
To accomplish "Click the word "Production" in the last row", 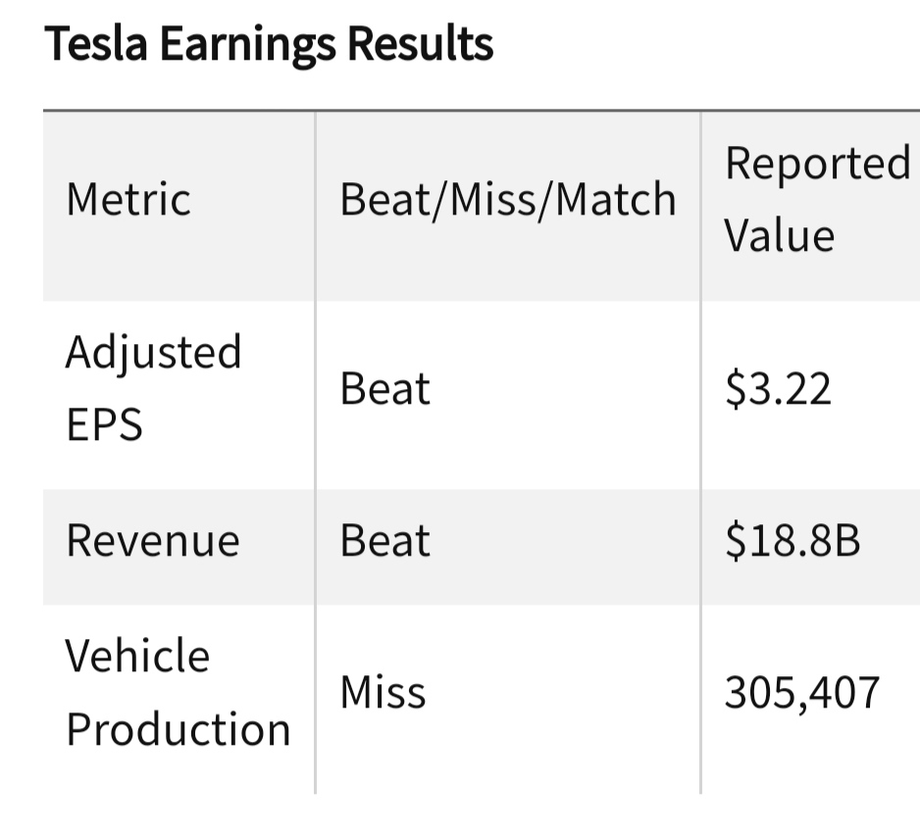I will pos(178,730).
